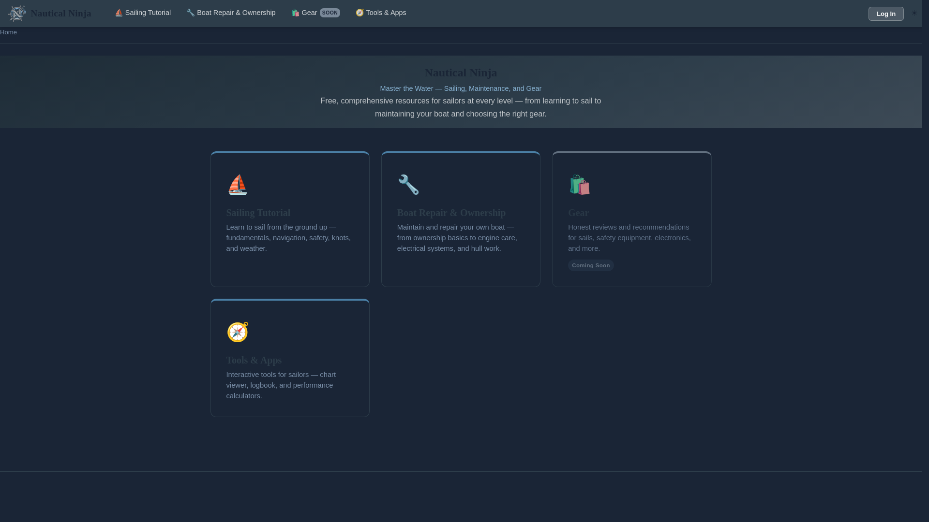Click the Coming Soon badge on Gear card
The height and width of the screenshot is (522, 929).
pos(591,265)
